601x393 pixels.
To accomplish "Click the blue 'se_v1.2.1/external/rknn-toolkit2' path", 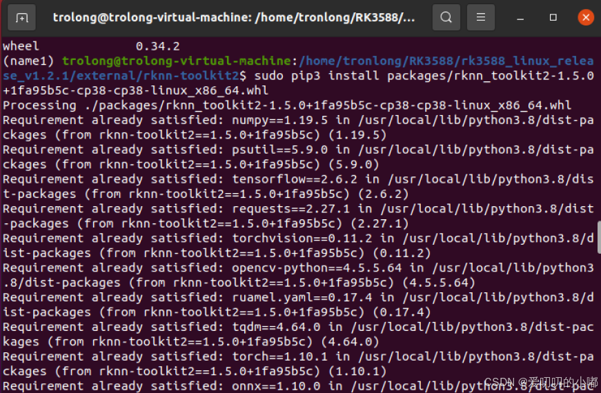I will 121,76.
